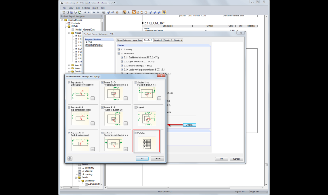328x195 pixels.
Task: Toggle the Parts list checkbox
Action: coord(136,133)
